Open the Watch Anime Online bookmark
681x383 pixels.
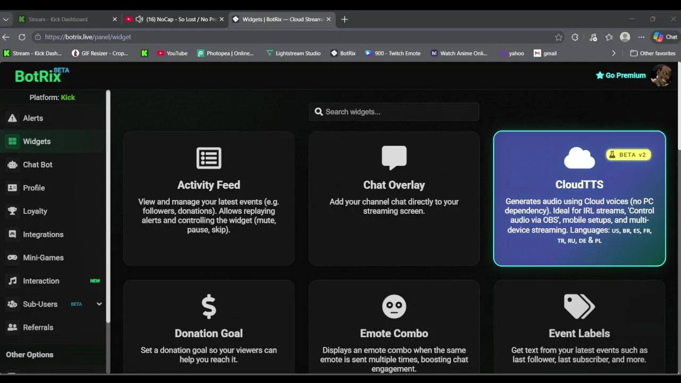[459, 53]
